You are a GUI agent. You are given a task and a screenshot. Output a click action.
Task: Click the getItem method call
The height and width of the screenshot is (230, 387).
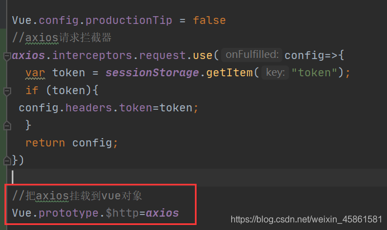[230, 72]
